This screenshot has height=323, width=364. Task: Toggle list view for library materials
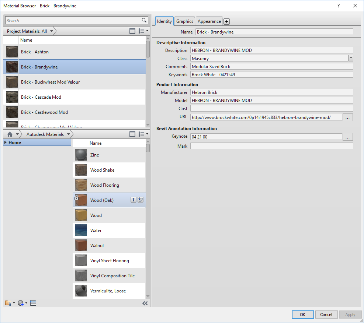142,134
